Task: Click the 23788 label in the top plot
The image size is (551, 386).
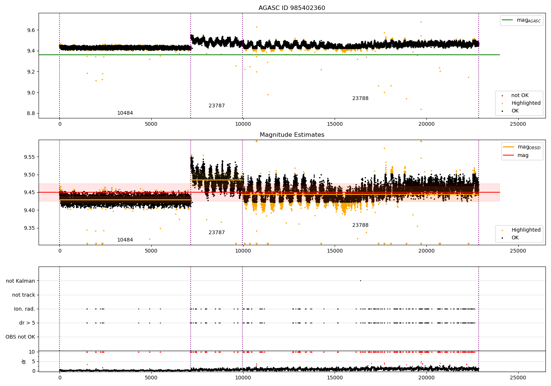Action: click(x=360, y=99)
